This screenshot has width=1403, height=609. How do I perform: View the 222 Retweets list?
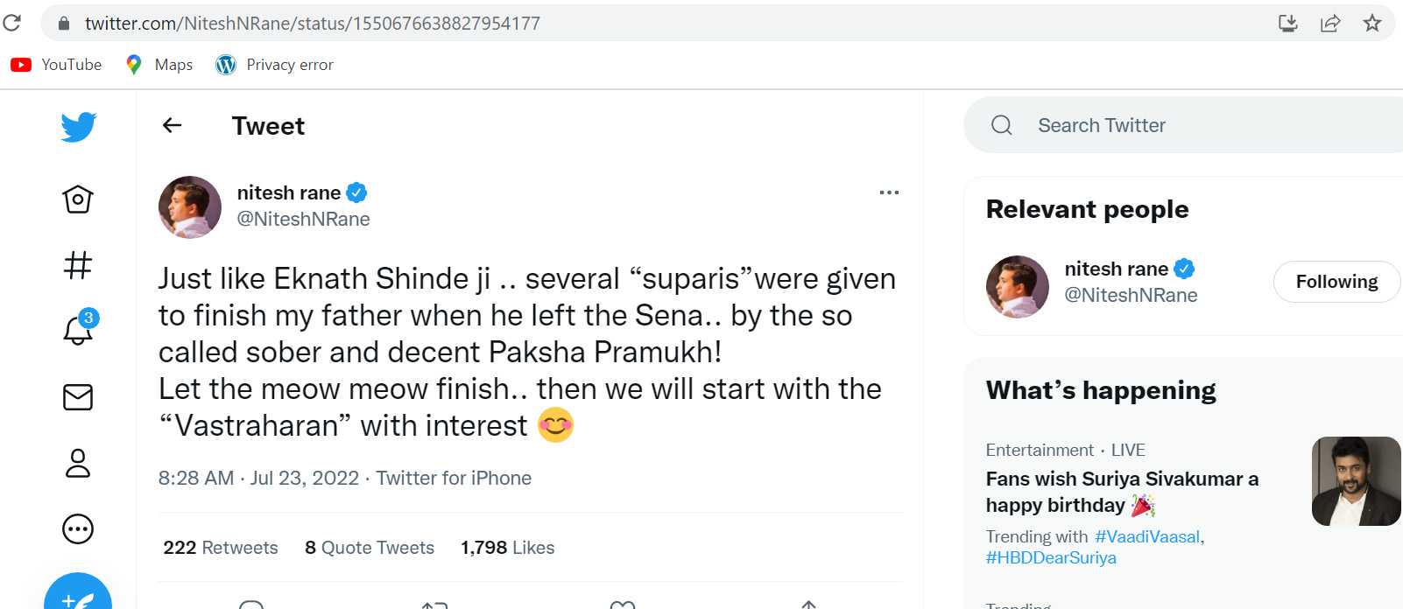point(221,548)
